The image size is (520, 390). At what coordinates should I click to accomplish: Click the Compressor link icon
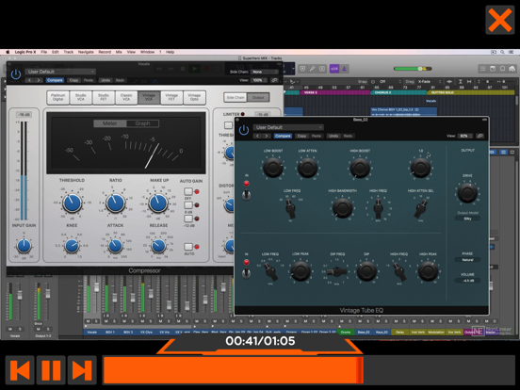[x=274, y=80]
